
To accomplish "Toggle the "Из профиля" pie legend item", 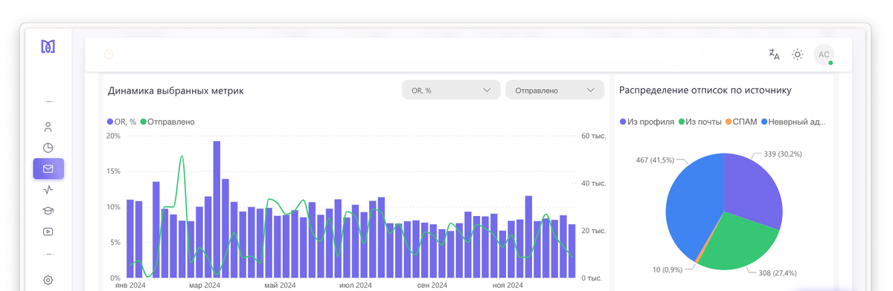I will pos(647,122).
